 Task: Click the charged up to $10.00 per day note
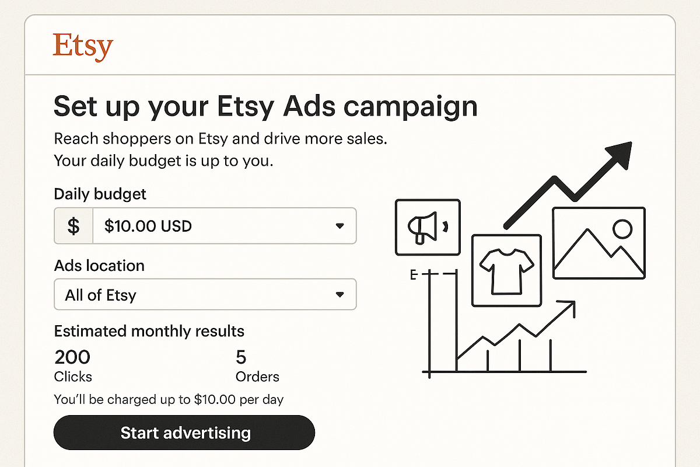point(169,400)
